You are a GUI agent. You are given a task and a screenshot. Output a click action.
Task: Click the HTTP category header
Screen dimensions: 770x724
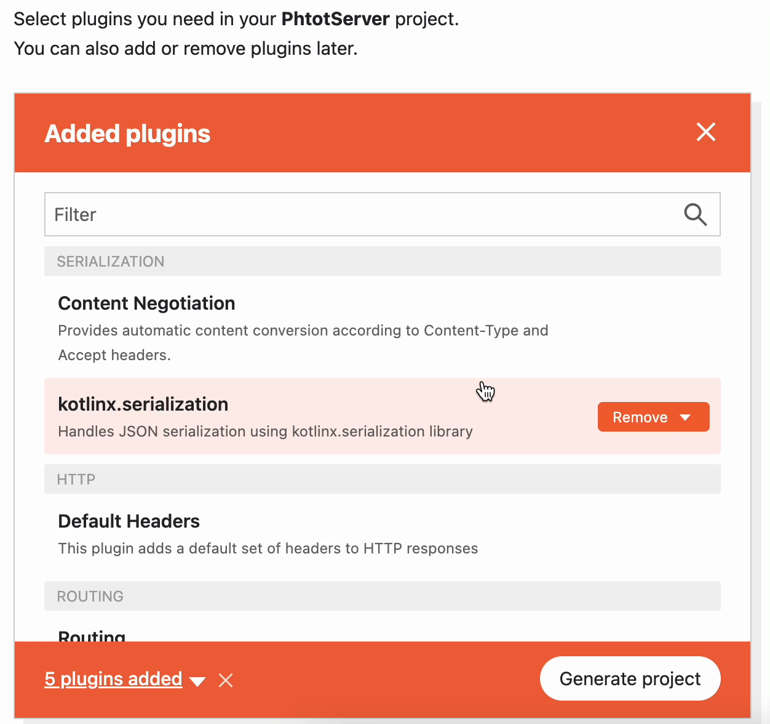tap(76, 480)
